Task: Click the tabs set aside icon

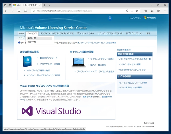Action: coord(5,5)
